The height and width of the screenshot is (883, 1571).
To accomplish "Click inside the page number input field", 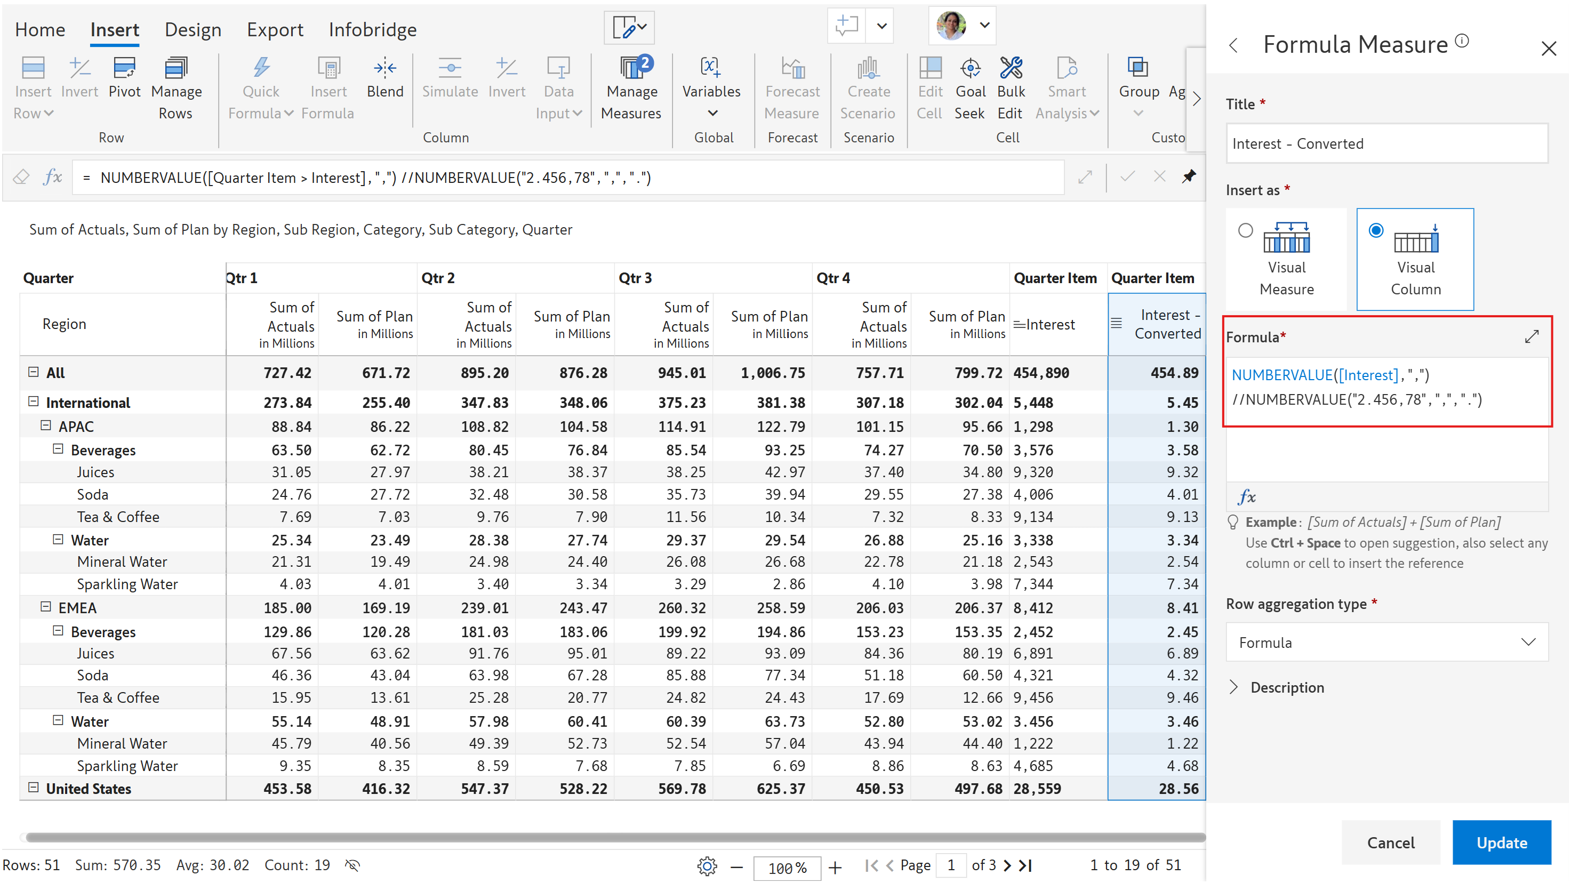I will 951,865.
